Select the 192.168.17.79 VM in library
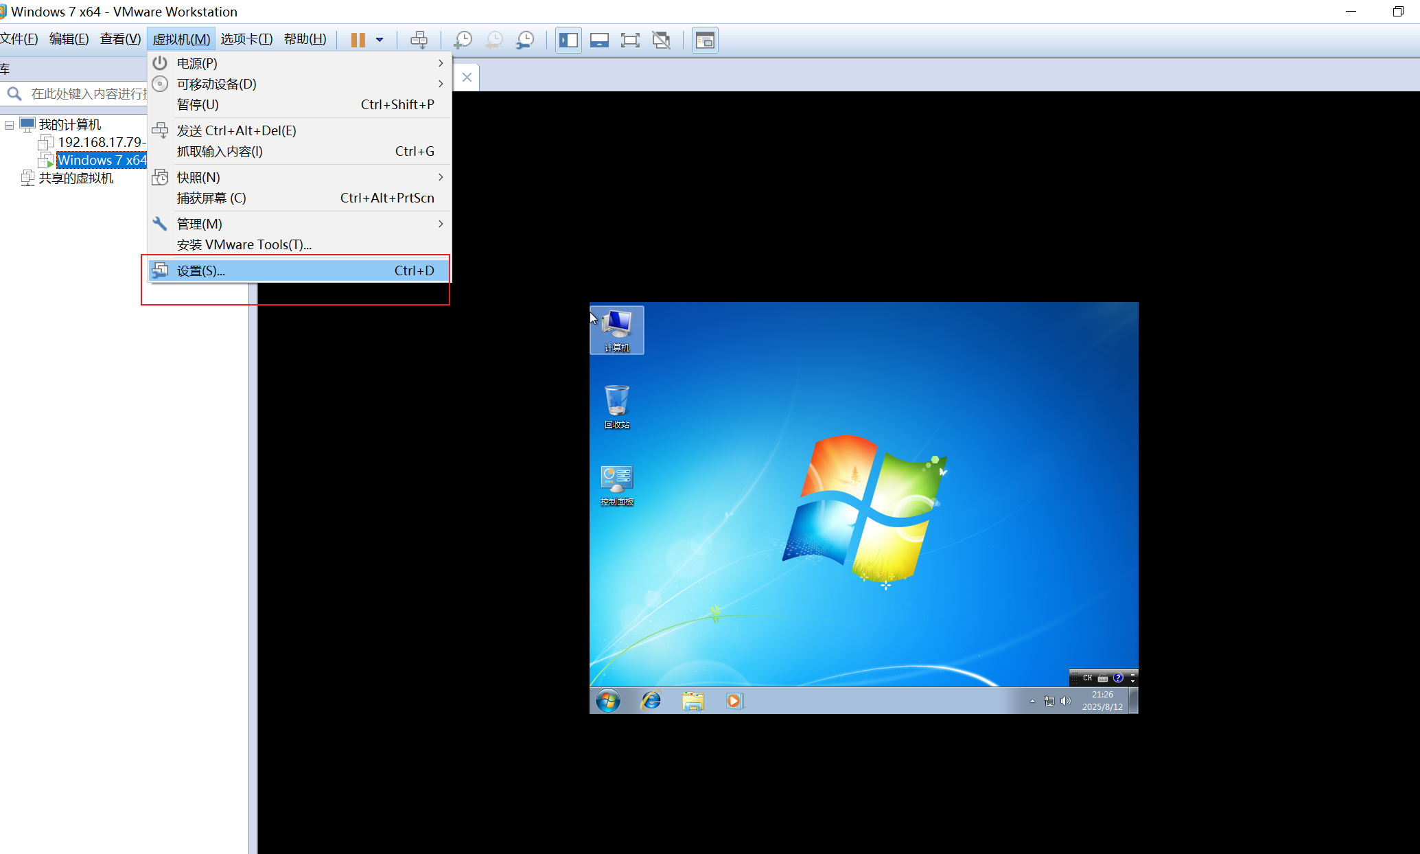The height and width of the screenshot is (854, 1420). pyautogui.click(x=101, y=142)
